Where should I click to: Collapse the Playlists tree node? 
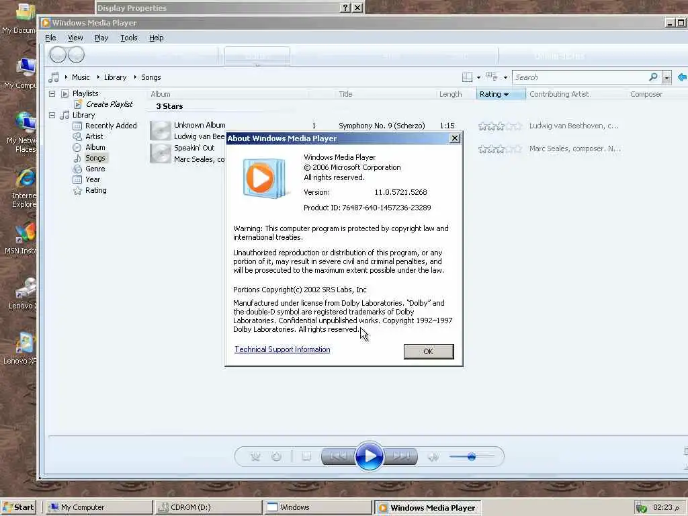pos(52,93)
